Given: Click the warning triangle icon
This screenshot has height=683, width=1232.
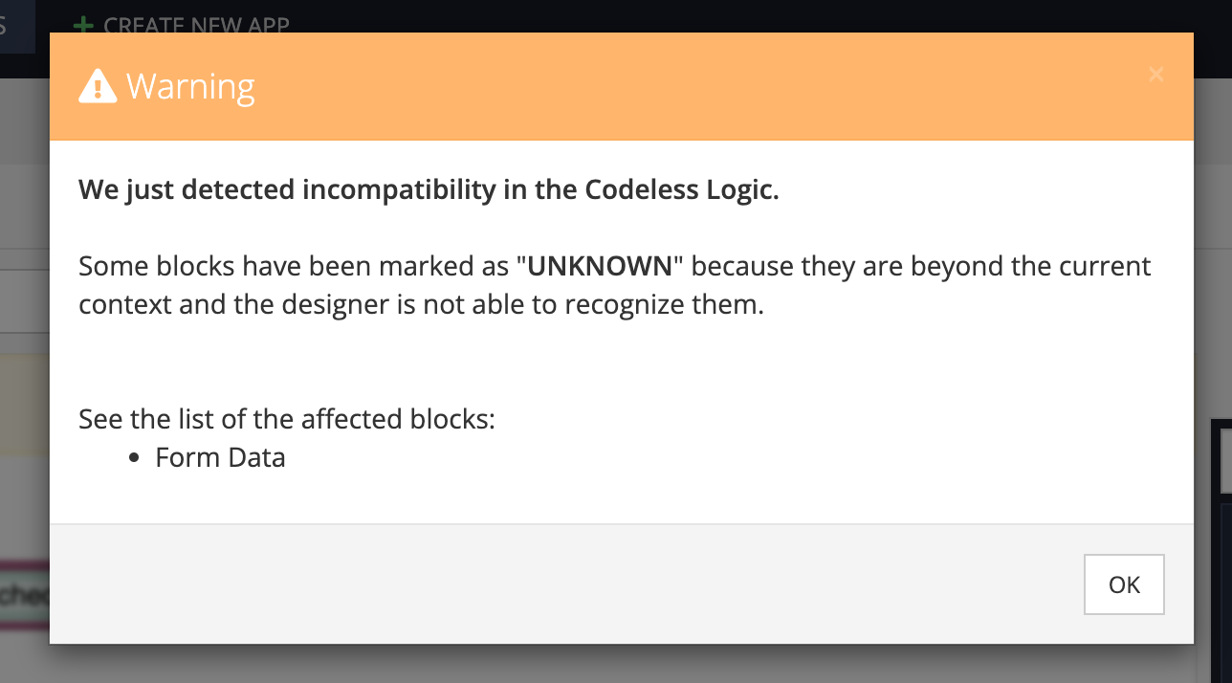Looking at the screenshot, I should pyautogui.click(x=97, y=87).
